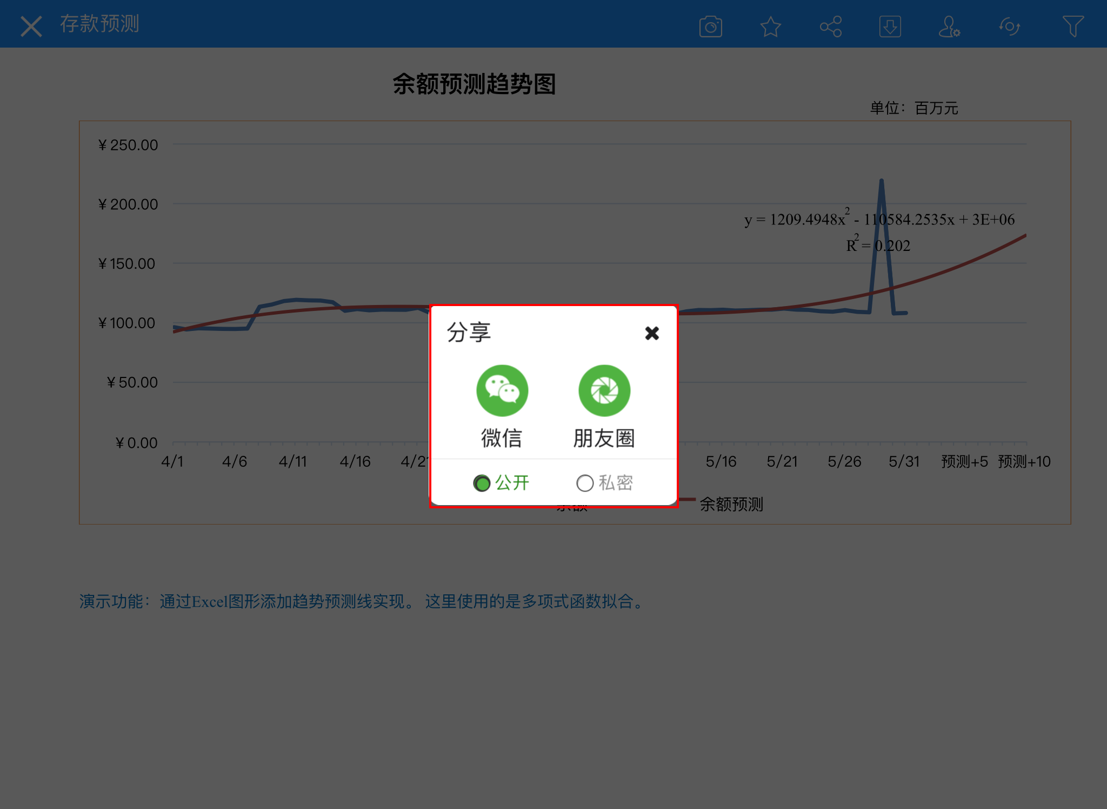The image size is (1107, 809).
Task: Select the 公开 radio option
Action: coord(501,482)
